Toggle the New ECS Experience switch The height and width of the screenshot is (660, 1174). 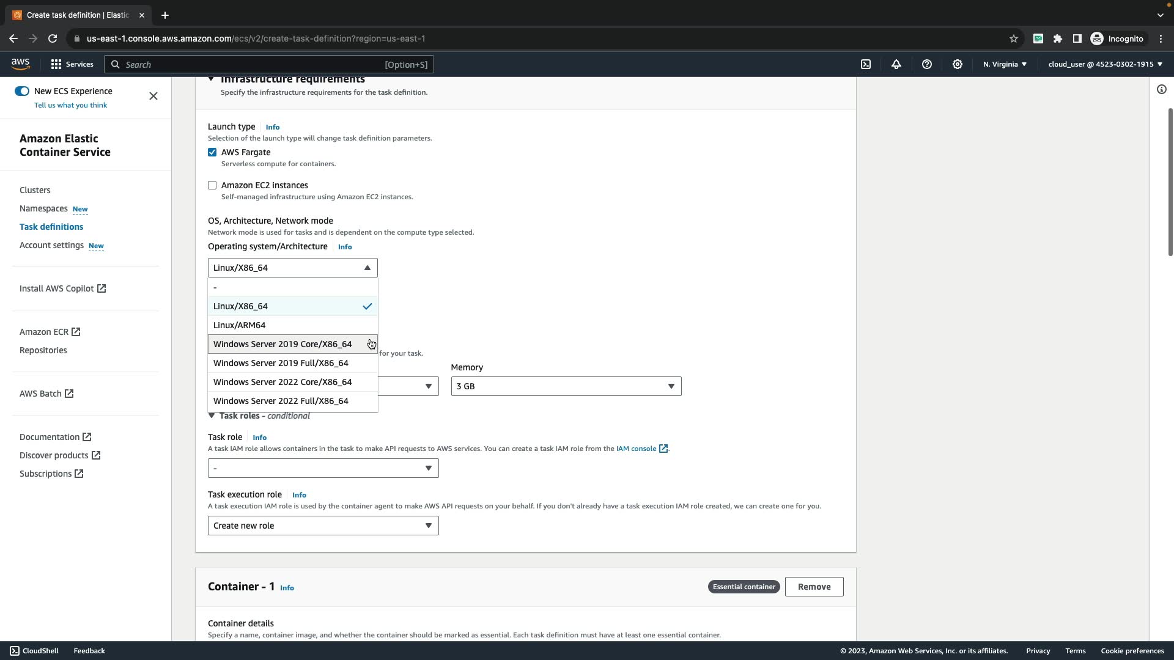click(x=22, y=91)
